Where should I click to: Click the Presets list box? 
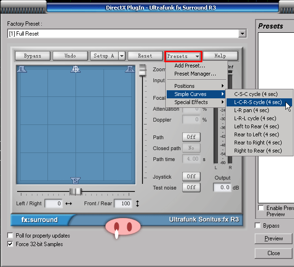[276, 118]
